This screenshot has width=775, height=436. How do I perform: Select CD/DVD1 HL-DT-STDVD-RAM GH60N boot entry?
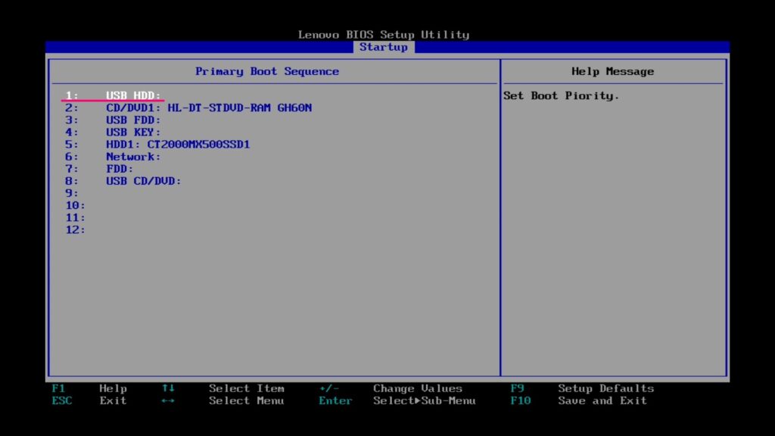pyautogui.click(x=208, y=107)
